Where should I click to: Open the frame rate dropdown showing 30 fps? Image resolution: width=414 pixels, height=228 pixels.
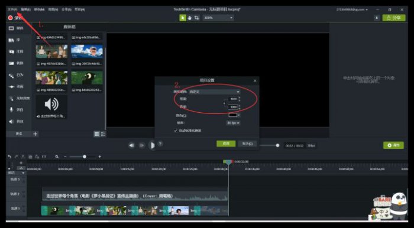click(233, 123)
